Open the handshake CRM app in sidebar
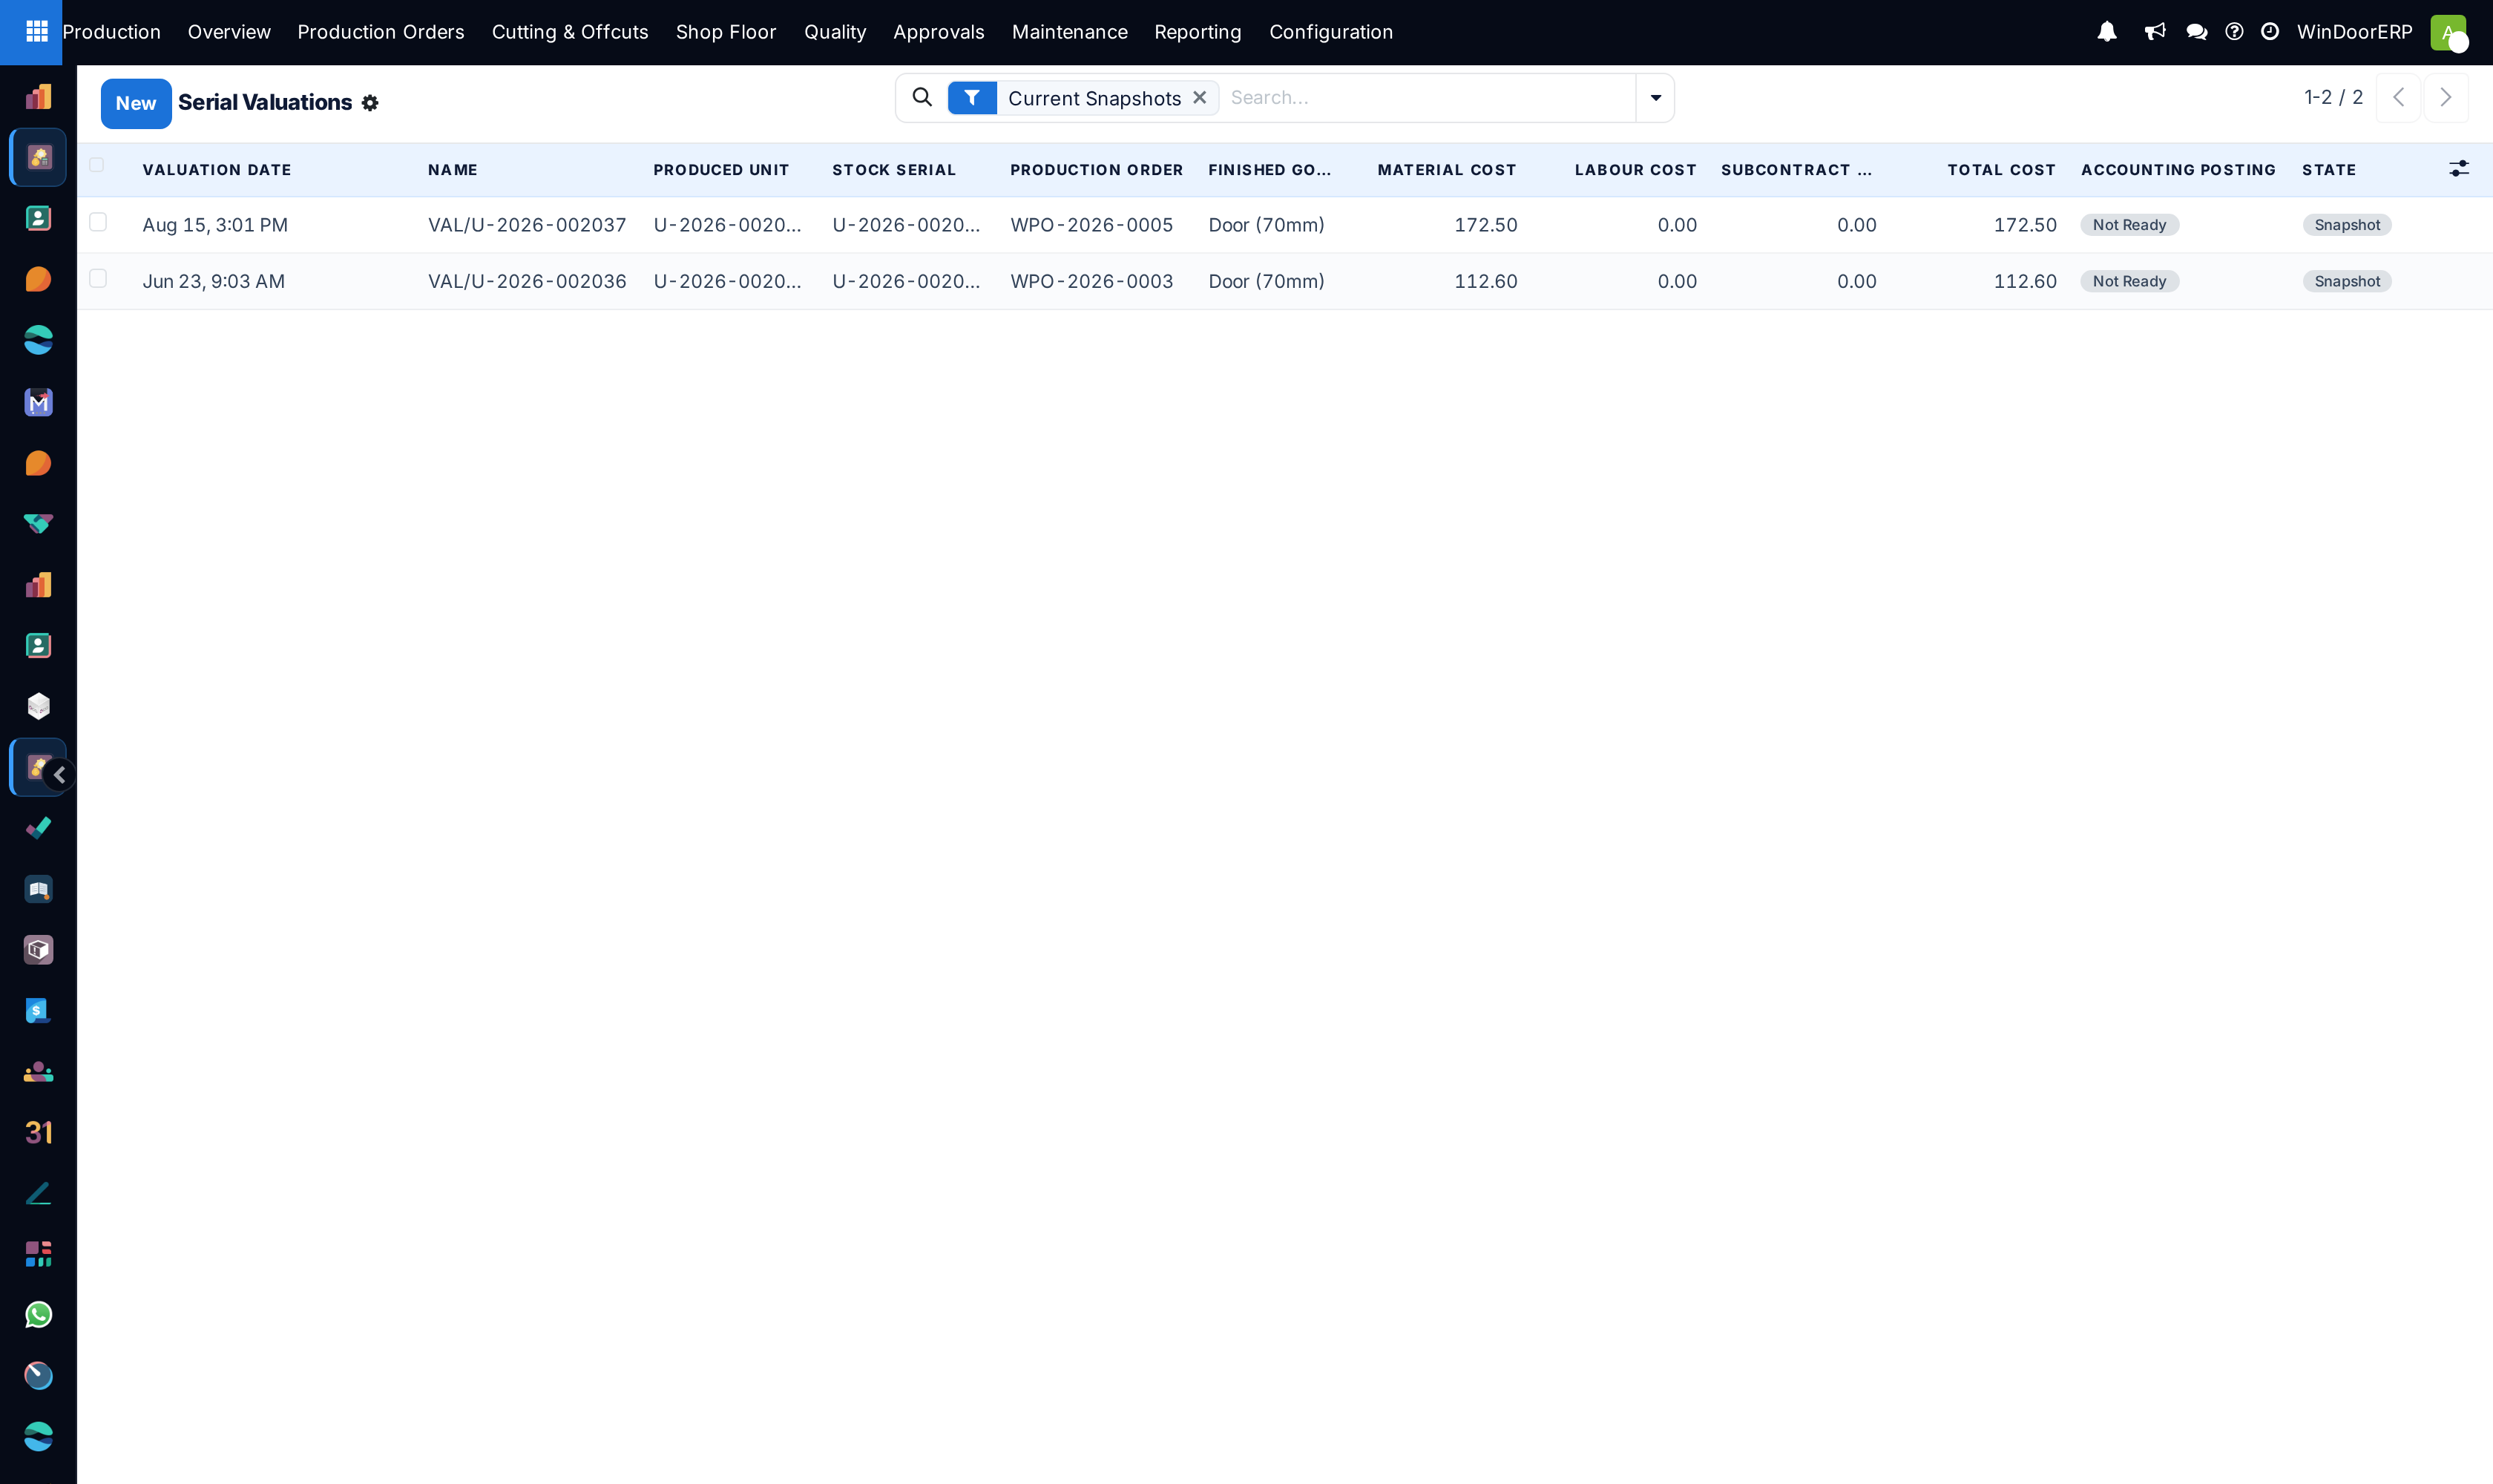The width and height of the screenshot is (2493, 1484). point(38,523)
